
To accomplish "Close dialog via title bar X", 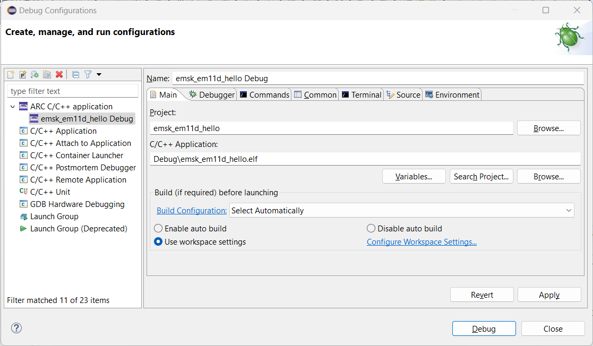I will pos(577,10).
